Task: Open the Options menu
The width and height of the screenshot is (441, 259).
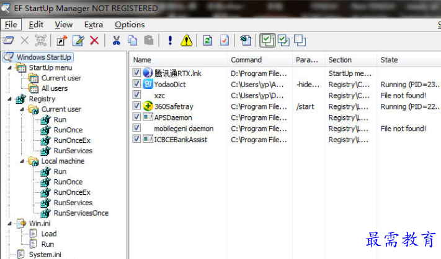Action: pos(130,25)
